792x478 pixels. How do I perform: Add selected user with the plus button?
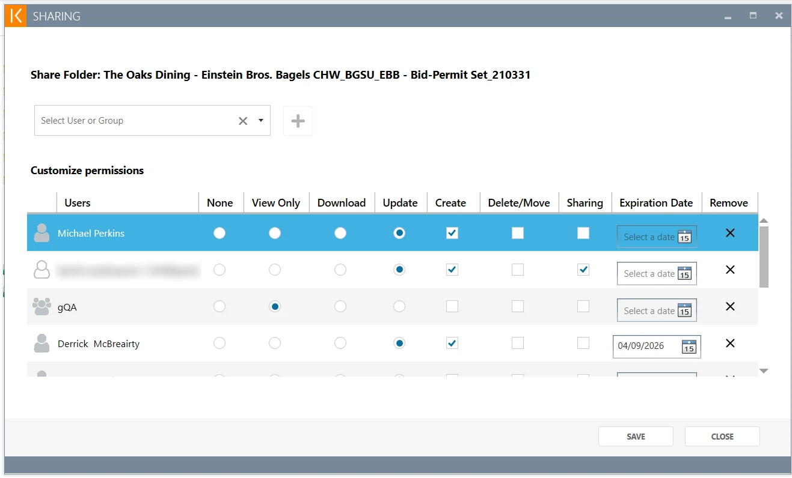298,121
